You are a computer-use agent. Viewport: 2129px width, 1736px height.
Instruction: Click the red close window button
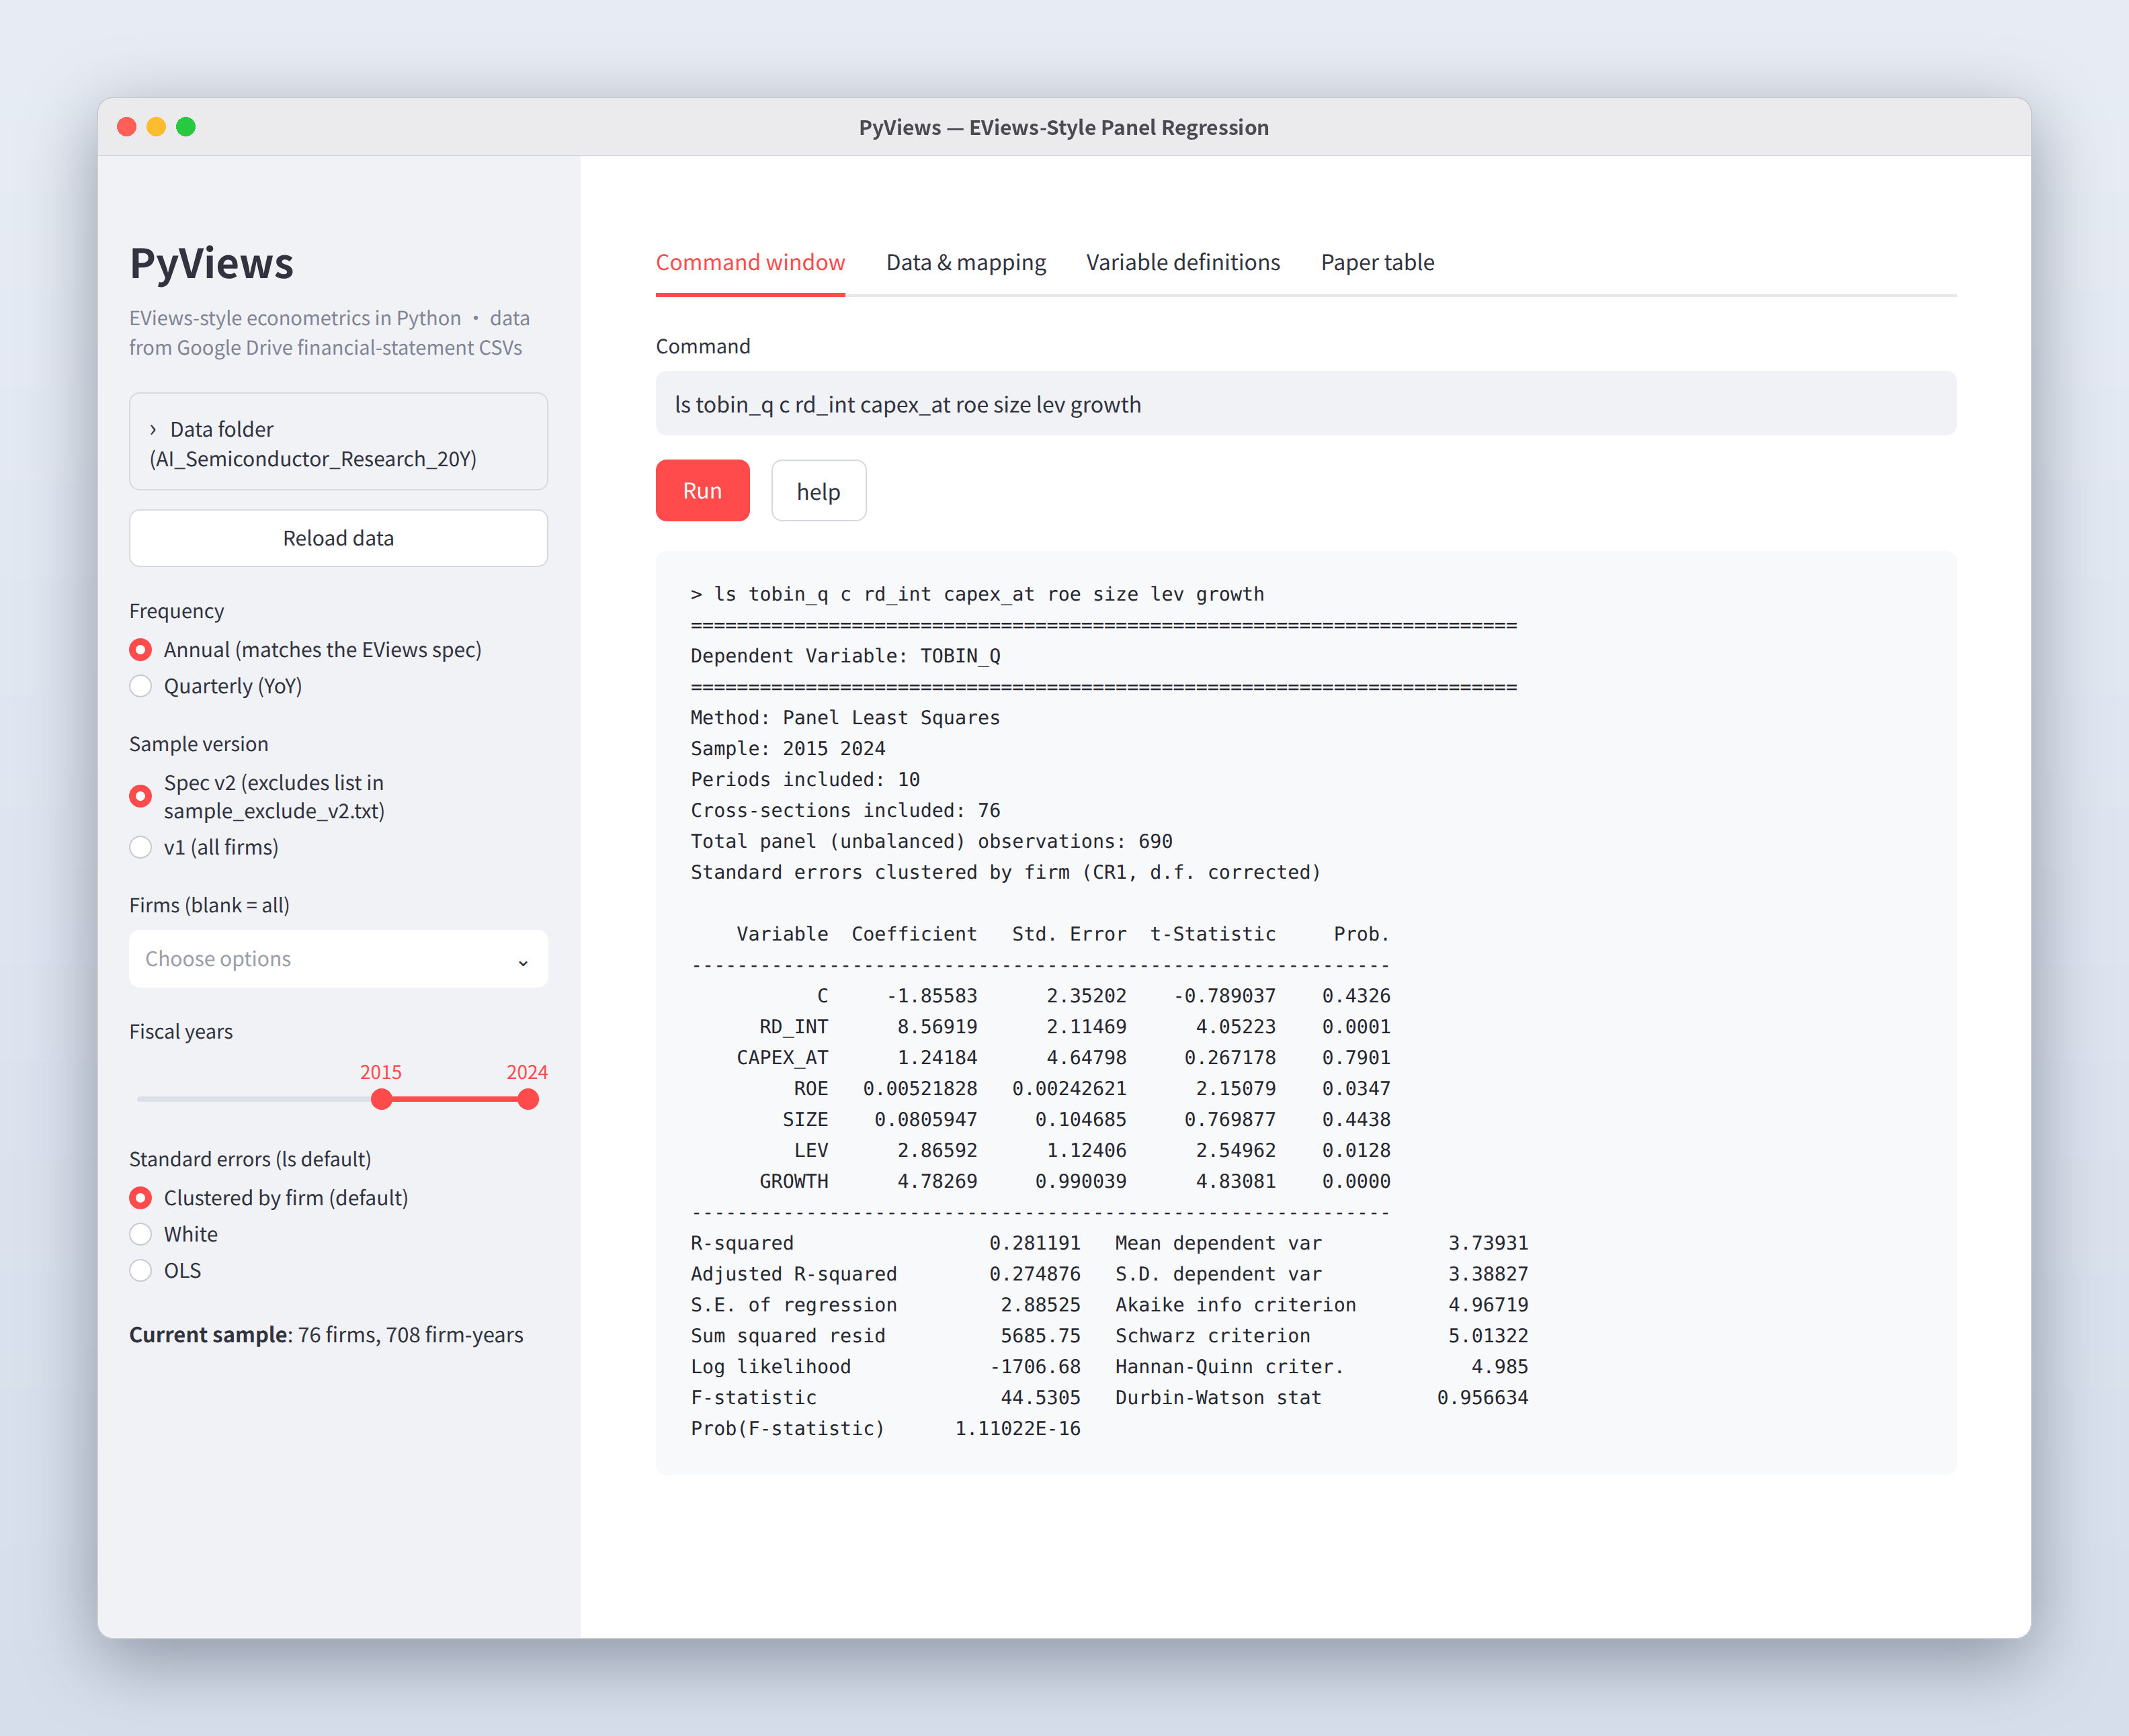pos(127,127)
